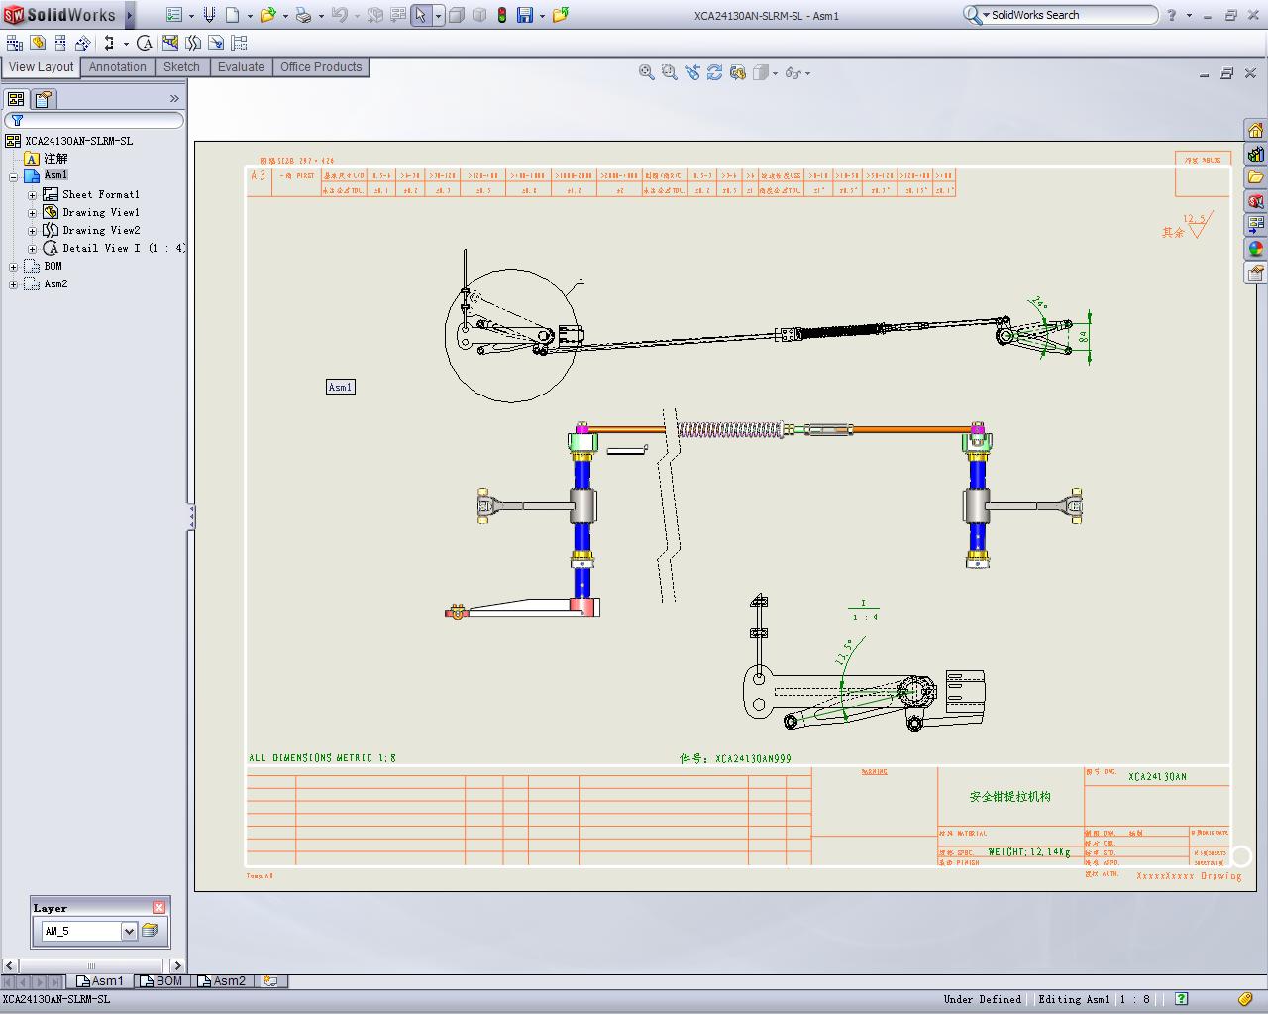Click the Section View icon

click(x=109, y=43)
